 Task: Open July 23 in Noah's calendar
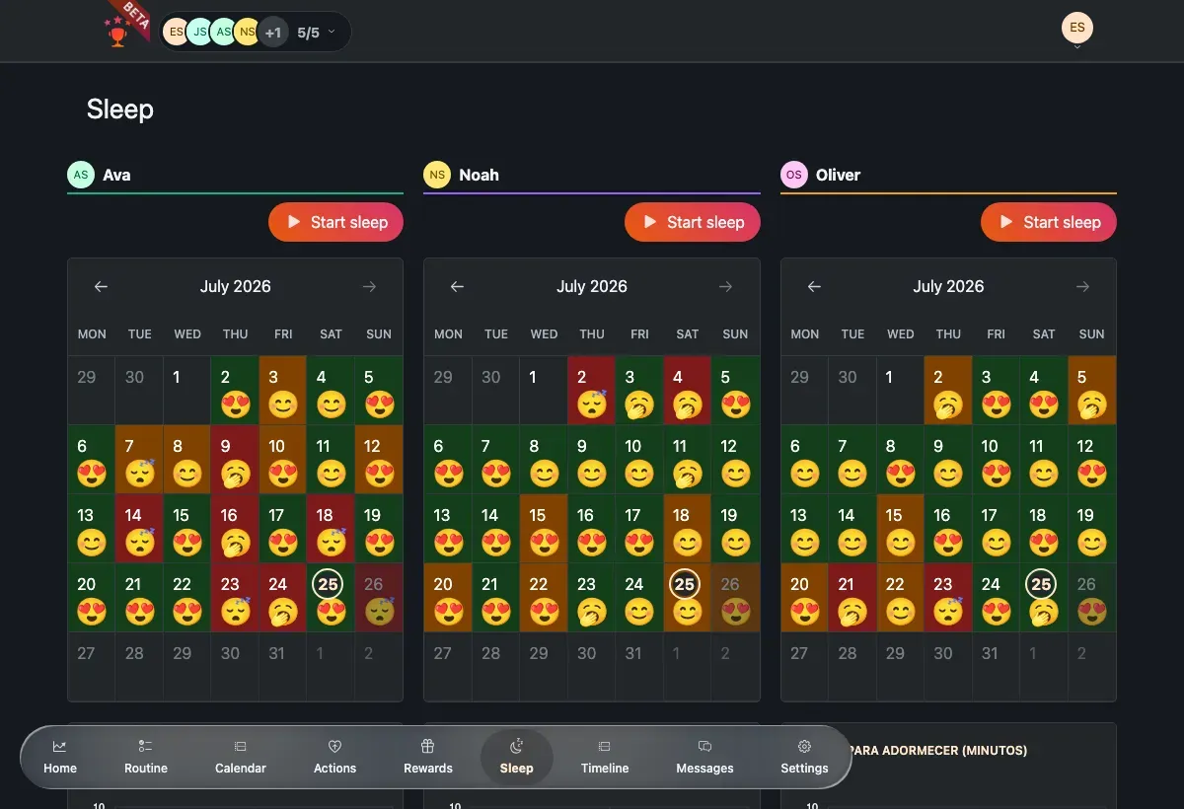point(592,598)
